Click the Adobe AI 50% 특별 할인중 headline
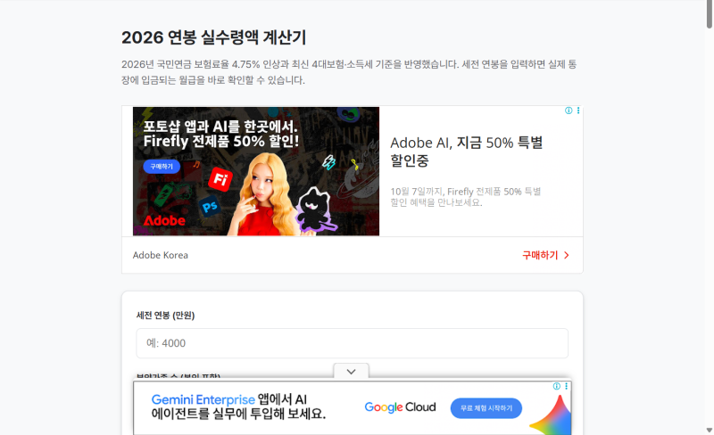The height and width of the screenshot is (435, 714). (466, 152)
